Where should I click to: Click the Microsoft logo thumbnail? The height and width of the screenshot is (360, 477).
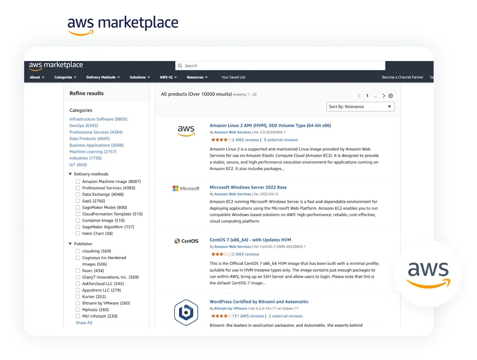click(186, 188)
